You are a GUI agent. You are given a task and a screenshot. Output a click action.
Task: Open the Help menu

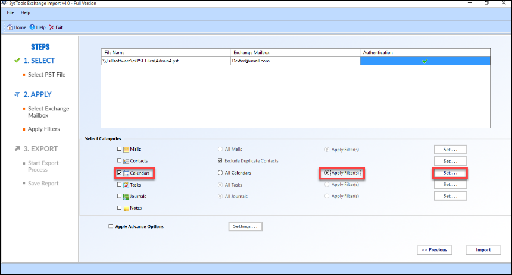(x=26, y=12)
